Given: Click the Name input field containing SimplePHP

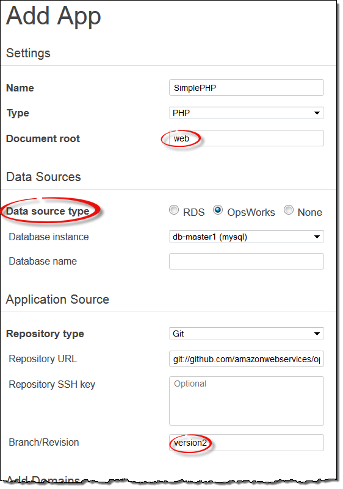Looking at the screenshot, I should pyautogui.click(x=246, y=88).
